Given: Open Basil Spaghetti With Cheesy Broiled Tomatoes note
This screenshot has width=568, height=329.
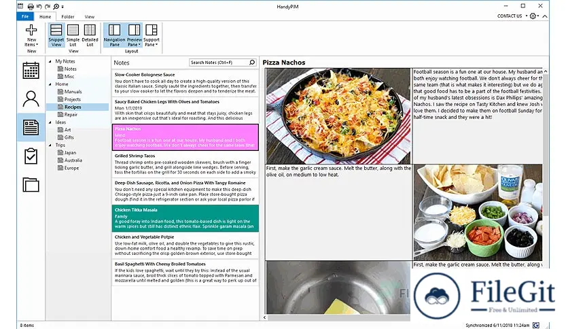Looking at the screenshot, I should [185, 273].
